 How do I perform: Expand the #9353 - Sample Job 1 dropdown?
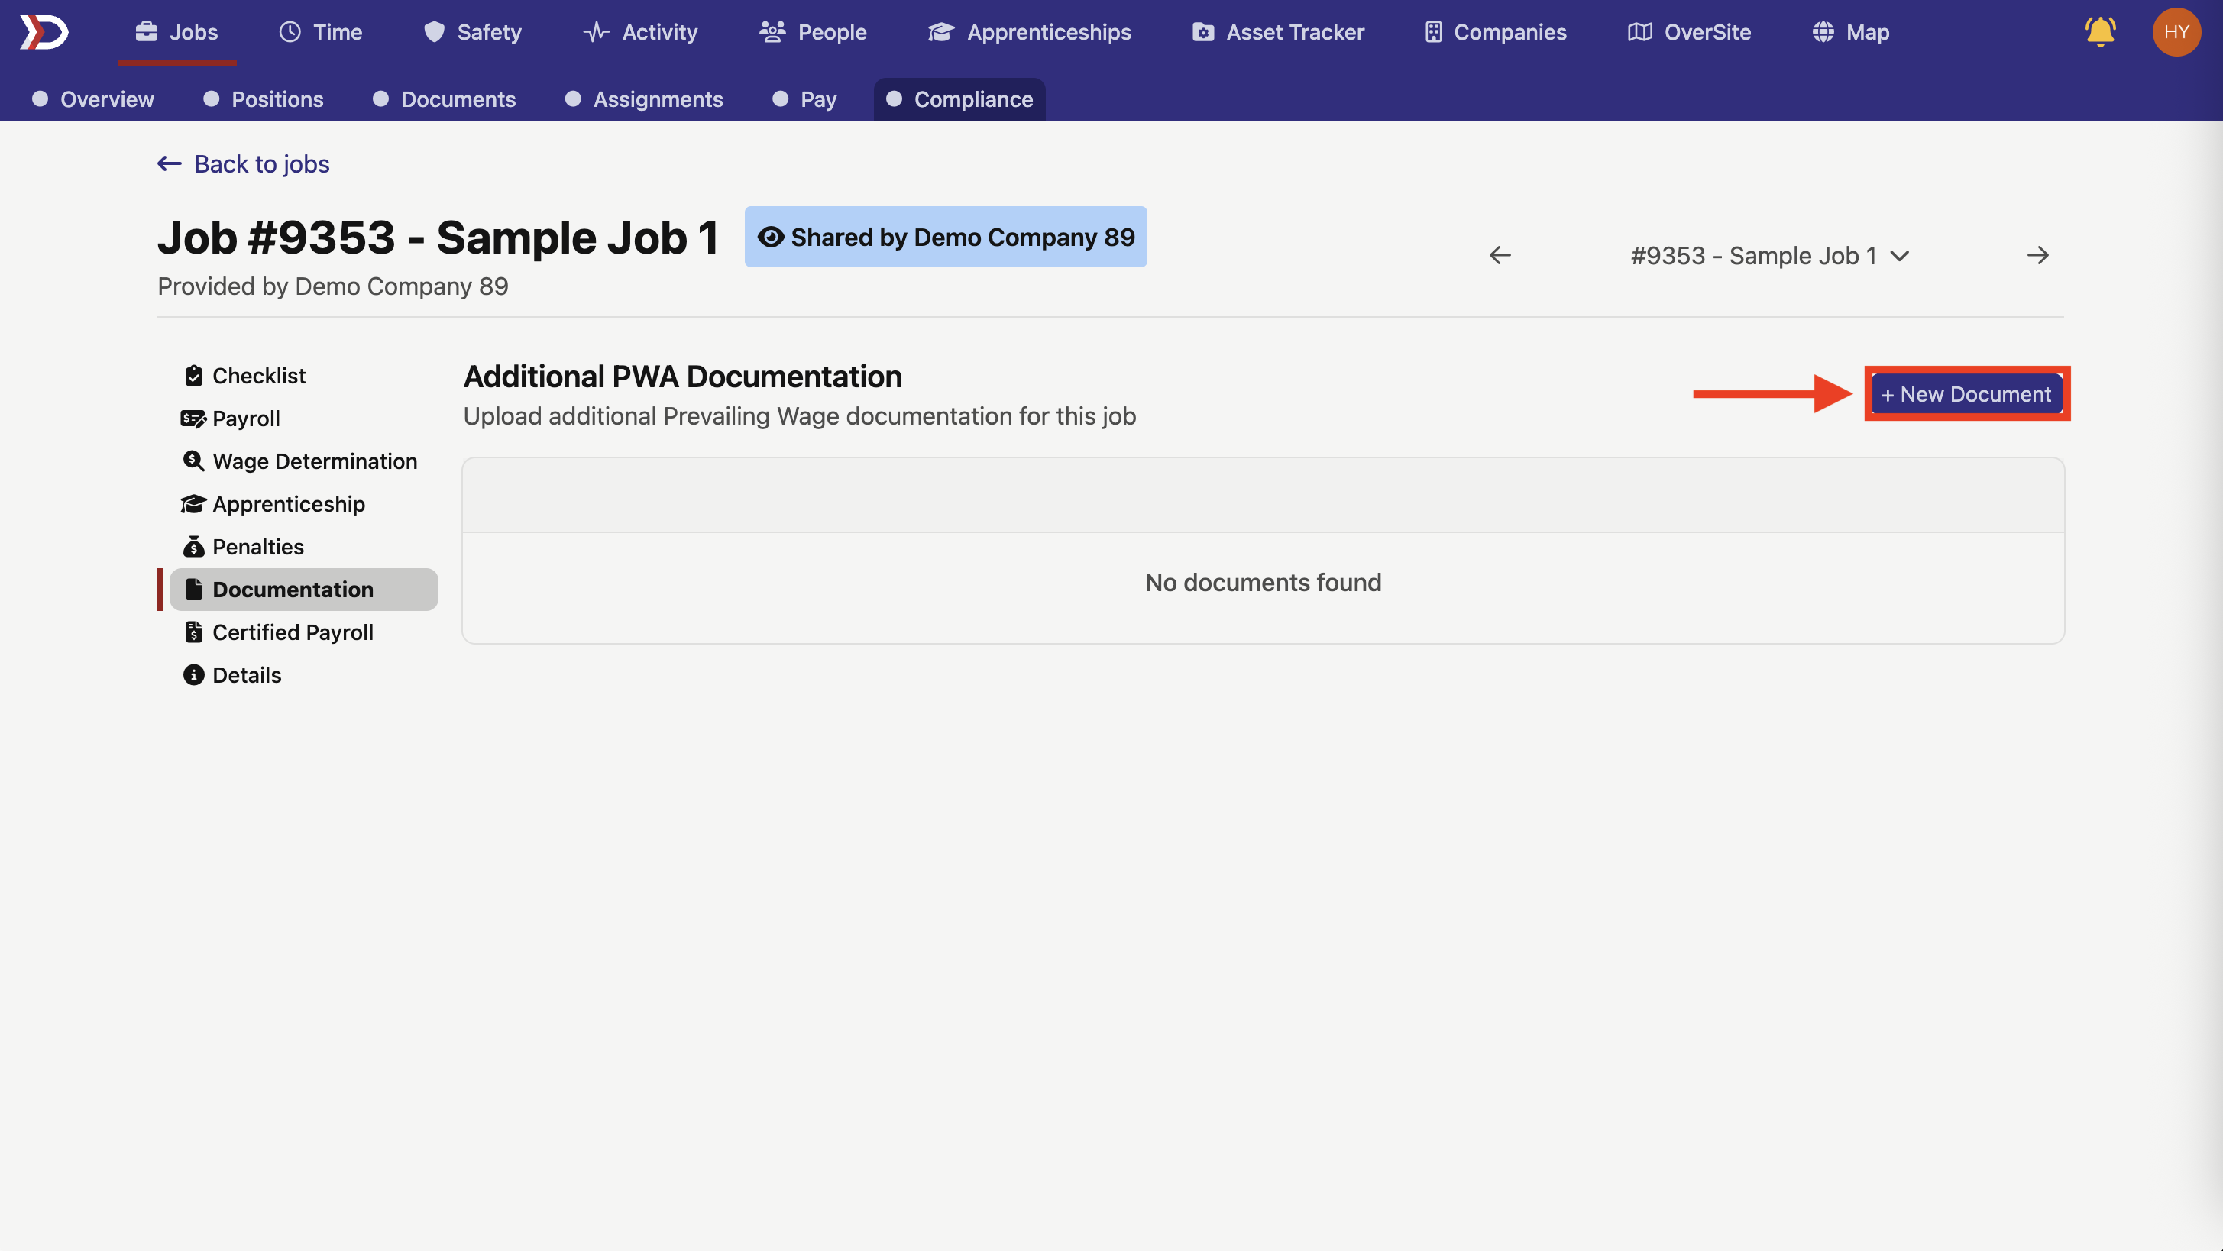(1769, 257)
